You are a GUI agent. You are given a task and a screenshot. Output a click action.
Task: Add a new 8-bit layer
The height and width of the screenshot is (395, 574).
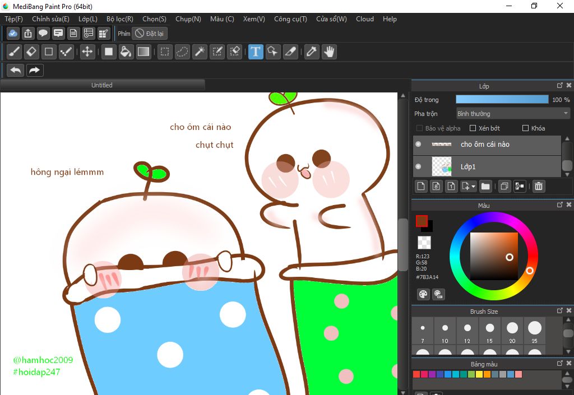tap(436, 187)
